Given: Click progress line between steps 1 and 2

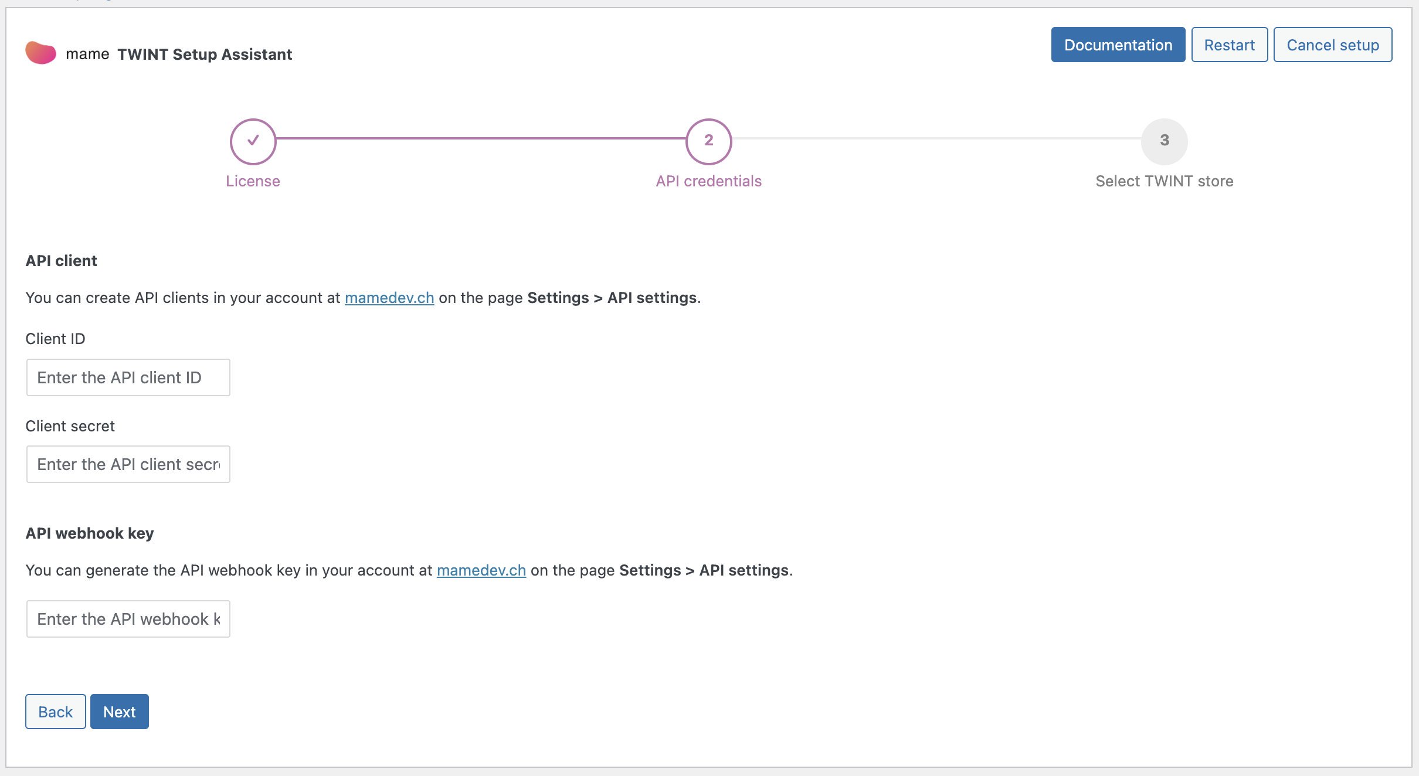Looking at the screenshot, I should [481, 138].
